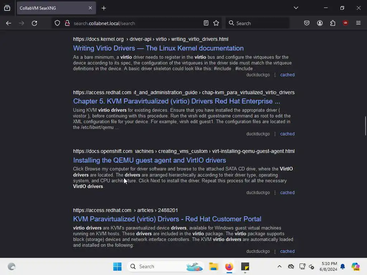Click access.redhat.com articles 2488201 URL
367x275 pixels.
click(125, 210)
